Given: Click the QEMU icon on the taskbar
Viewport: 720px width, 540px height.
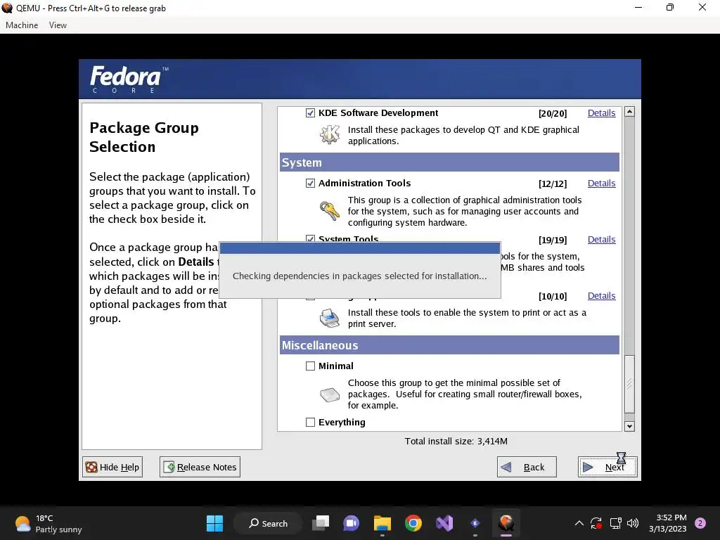Looking at the screenshot, I should coord(506,523).
